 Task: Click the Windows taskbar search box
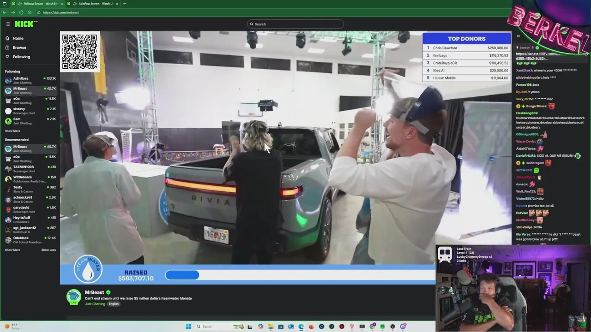[x=220, y=326]
